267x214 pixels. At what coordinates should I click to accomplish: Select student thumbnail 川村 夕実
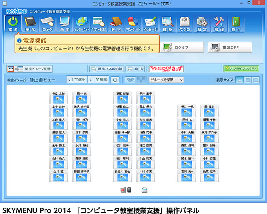(x=146, y=176)
